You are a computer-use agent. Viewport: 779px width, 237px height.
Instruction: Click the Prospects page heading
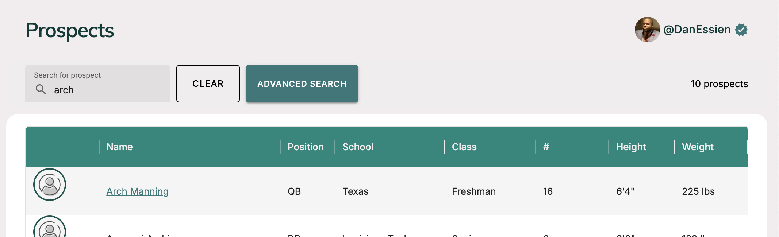70,30
